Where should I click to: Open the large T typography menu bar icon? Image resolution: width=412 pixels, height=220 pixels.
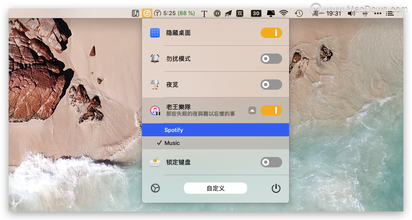pos(204,13)
